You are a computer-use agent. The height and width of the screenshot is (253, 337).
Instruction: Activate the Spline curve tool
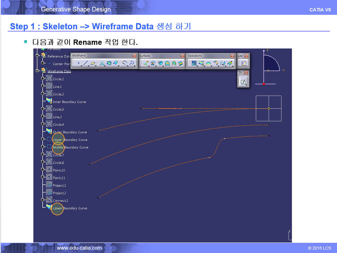point(132,64)
